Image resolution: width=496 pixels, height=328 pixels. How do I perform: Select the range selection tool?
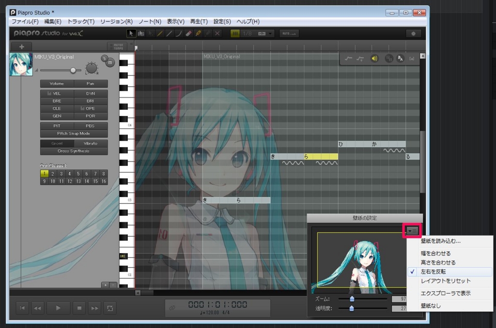pyautogui.click(x=141, y=33)
